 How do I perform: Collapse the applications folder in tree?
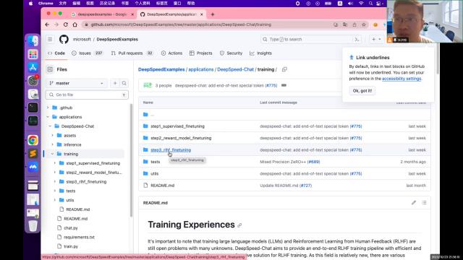click(48, 117)
